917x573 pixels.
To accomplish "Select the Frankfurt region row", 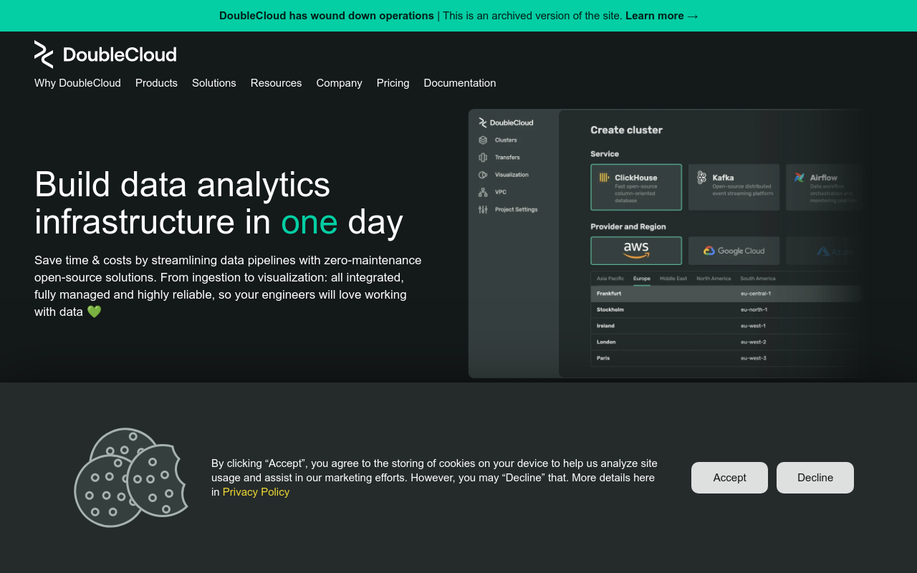I will (726, 294).
